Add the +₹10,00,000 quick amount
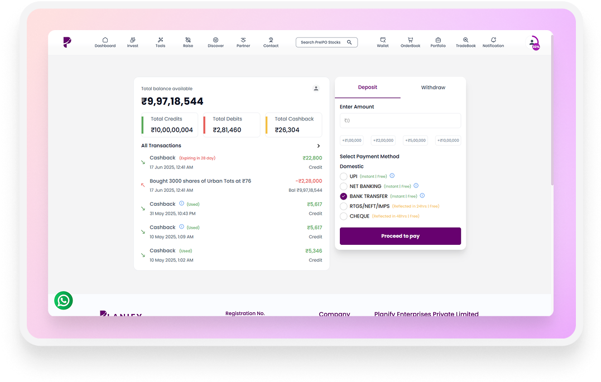This screenshot has height=382, width=601. [x=448, y=141]
